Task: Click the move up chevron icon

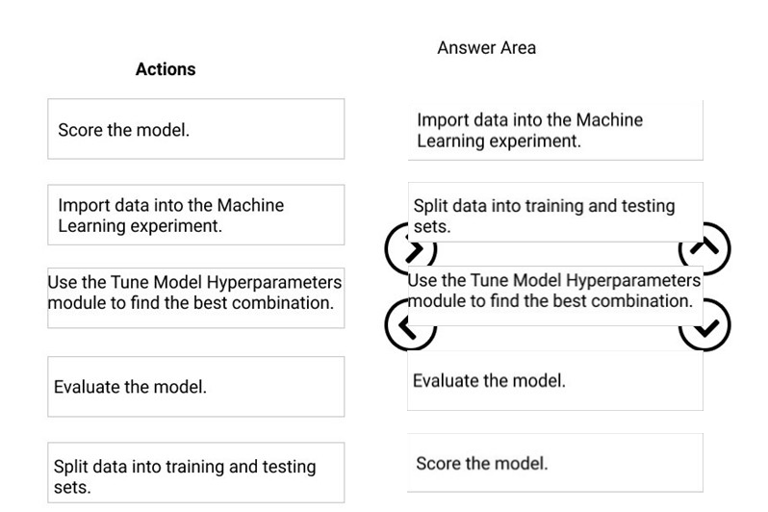Action: click(704, 248)
